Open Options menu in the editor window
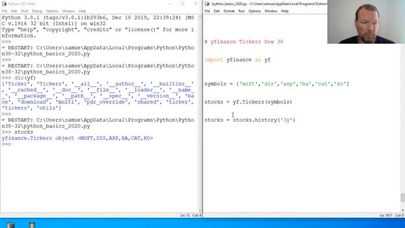Screen dimensions: 405x228 point(254,11)
